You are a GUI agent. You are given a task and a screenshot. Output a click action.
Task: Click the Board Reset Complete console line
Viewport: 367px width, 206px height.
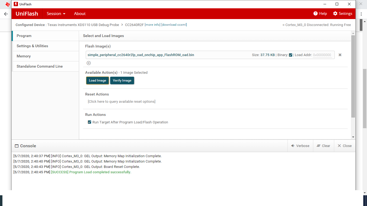(77, 167)
